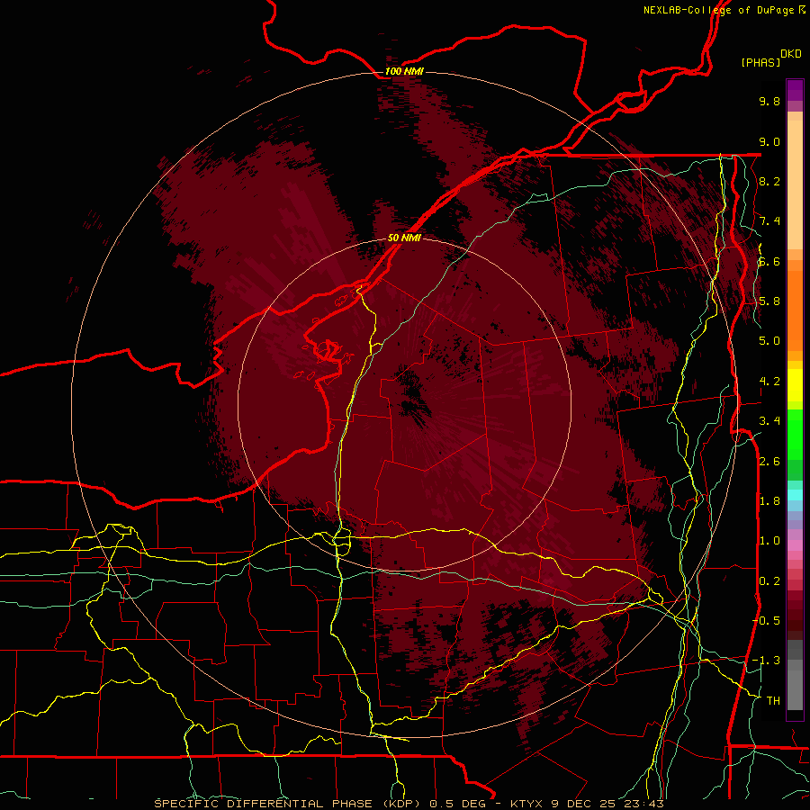Click the 2.6 value on the color scale

click(x=769, y=462)
